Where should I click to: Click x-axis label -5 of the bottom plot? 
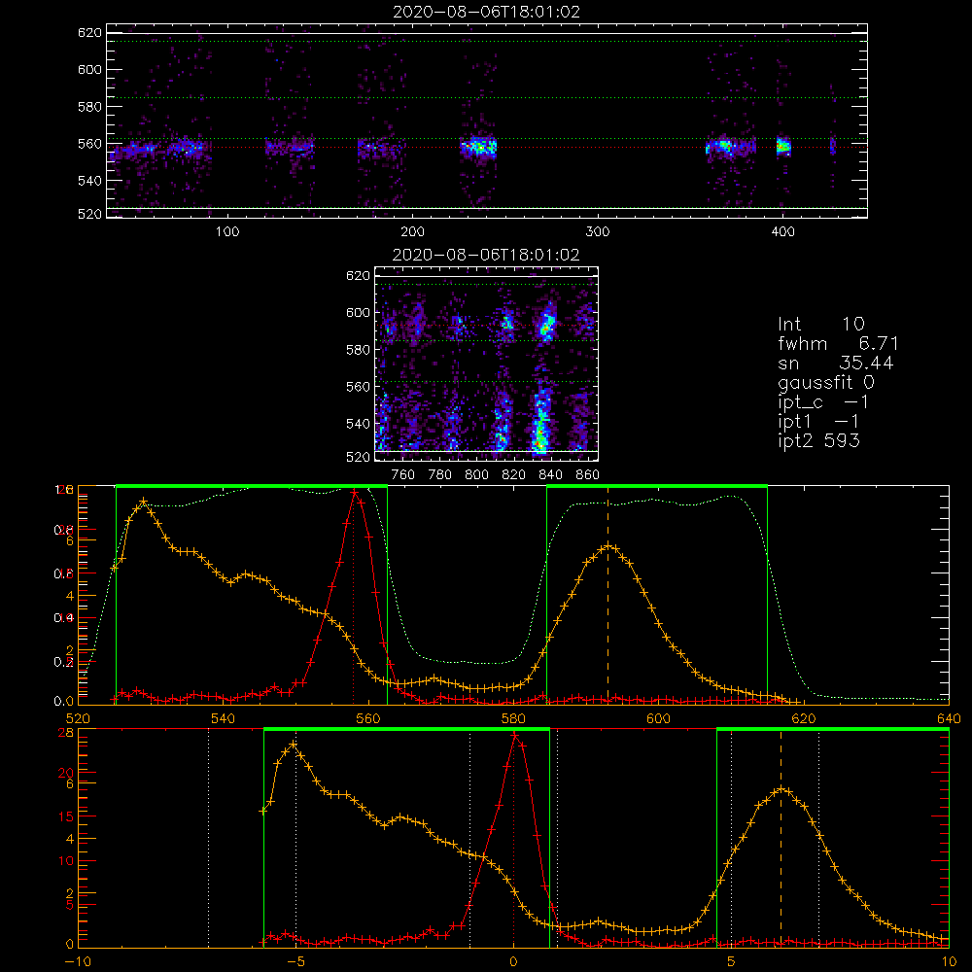pyautogui.click(x=295, y=962)
